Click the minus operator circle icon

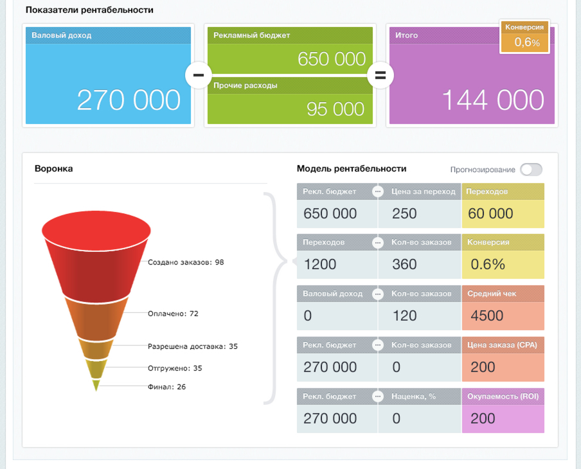point(199,75)
